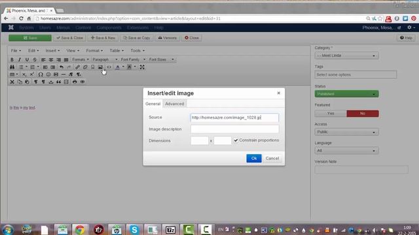Open the editor Insert menu
Screen dimensions: 419x235
click(x=52, y=51)
